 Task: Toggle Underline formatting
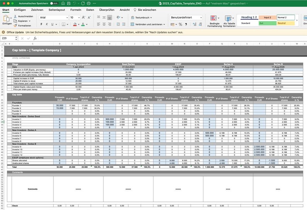52,24
